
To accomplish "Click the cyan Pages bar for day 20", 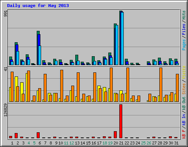I will pos(117,45).
